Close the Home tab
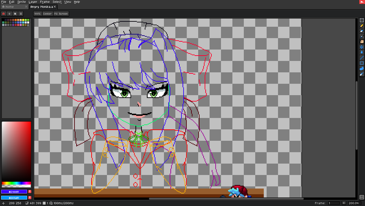Image resolution: width=365 pixels, height=206 pixels. pos(26,7)
